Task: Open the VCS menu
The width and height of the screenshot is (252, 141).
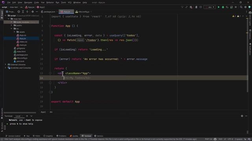Action: [x=70, y=3]
